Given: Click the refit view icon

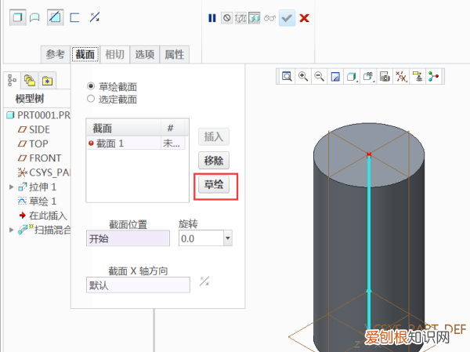Looking at the screenshot, I should pos(287,76).
